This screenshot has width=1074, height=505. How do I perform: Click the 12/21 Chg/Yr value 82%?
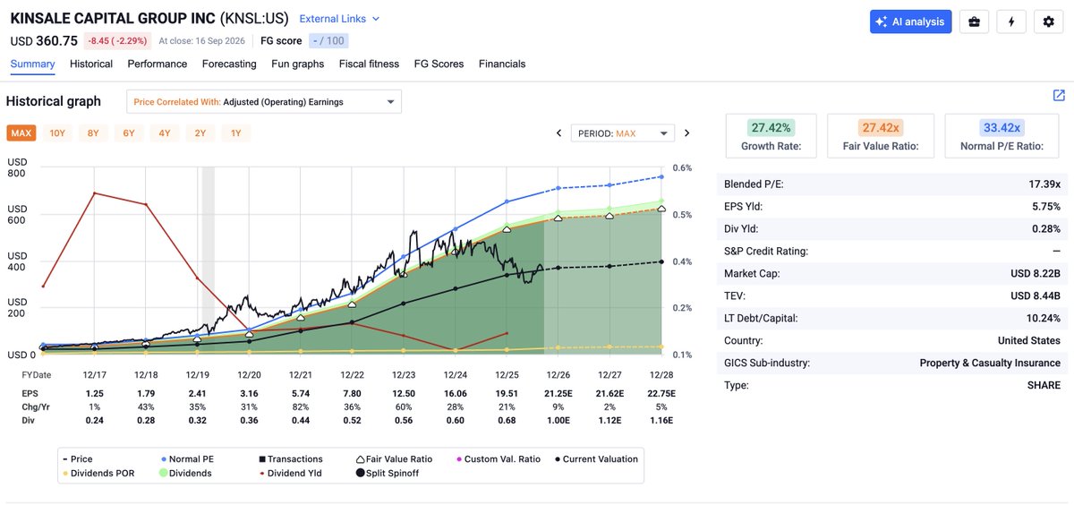click(301, 407)
